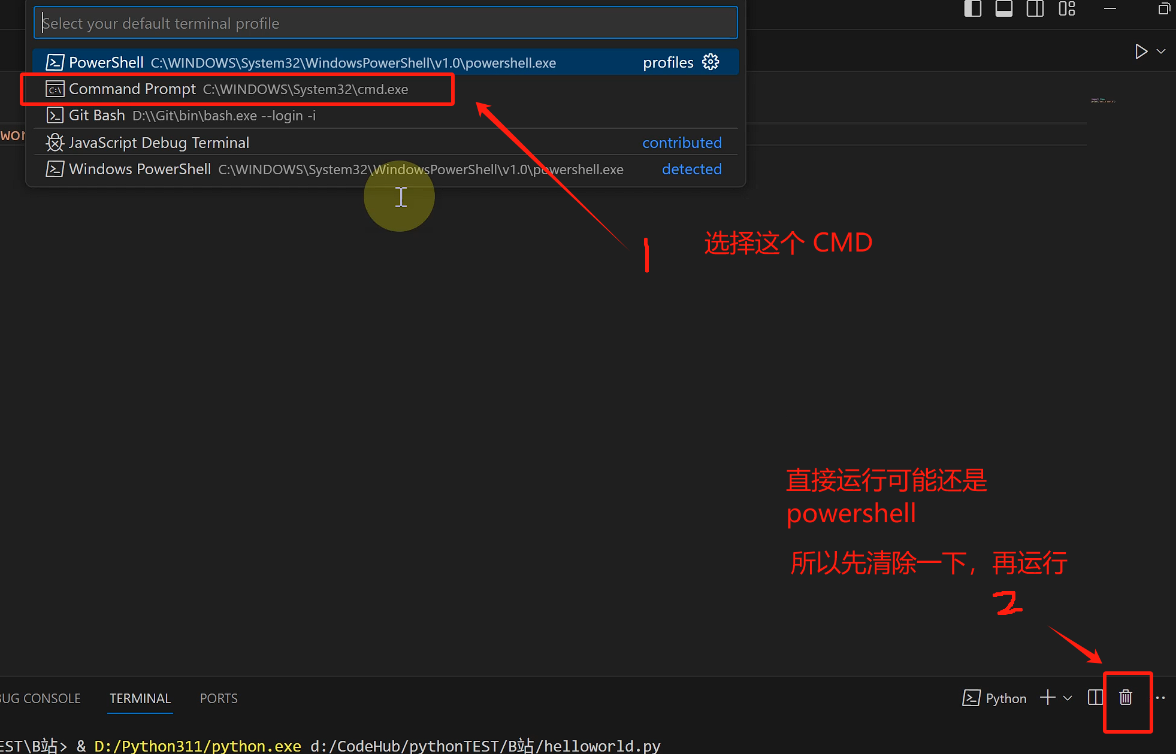Click D:/Python311/python.exe in terminal output
Viewport: 1176px width, 754px height.
coord(198,746)
